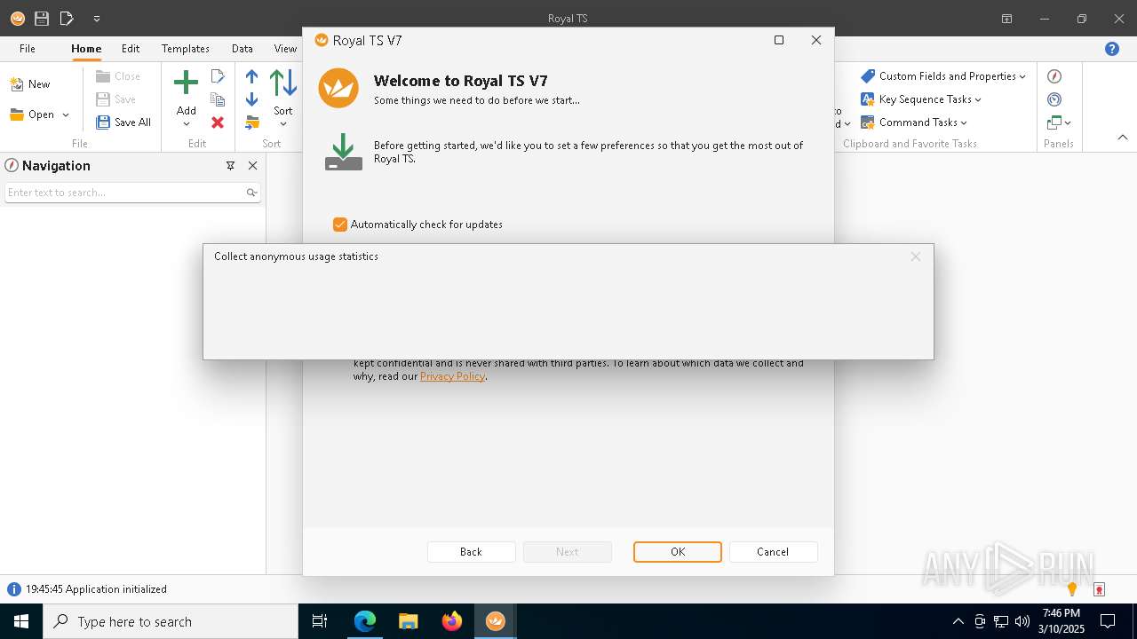Open Command Tasks dropdown
1137x639 pixels.
coord(914,122)
